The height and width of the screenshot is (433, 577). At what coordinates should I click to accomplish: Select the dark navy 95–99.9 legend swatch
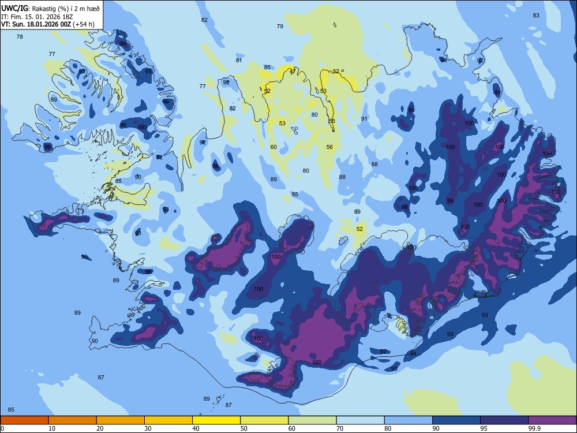(x=504, y=420)
